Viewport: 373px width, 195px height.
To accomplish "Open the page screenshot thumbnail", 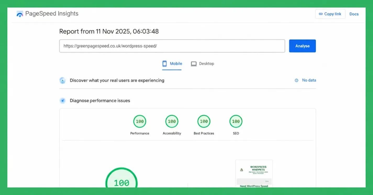I will pos(254,174).
